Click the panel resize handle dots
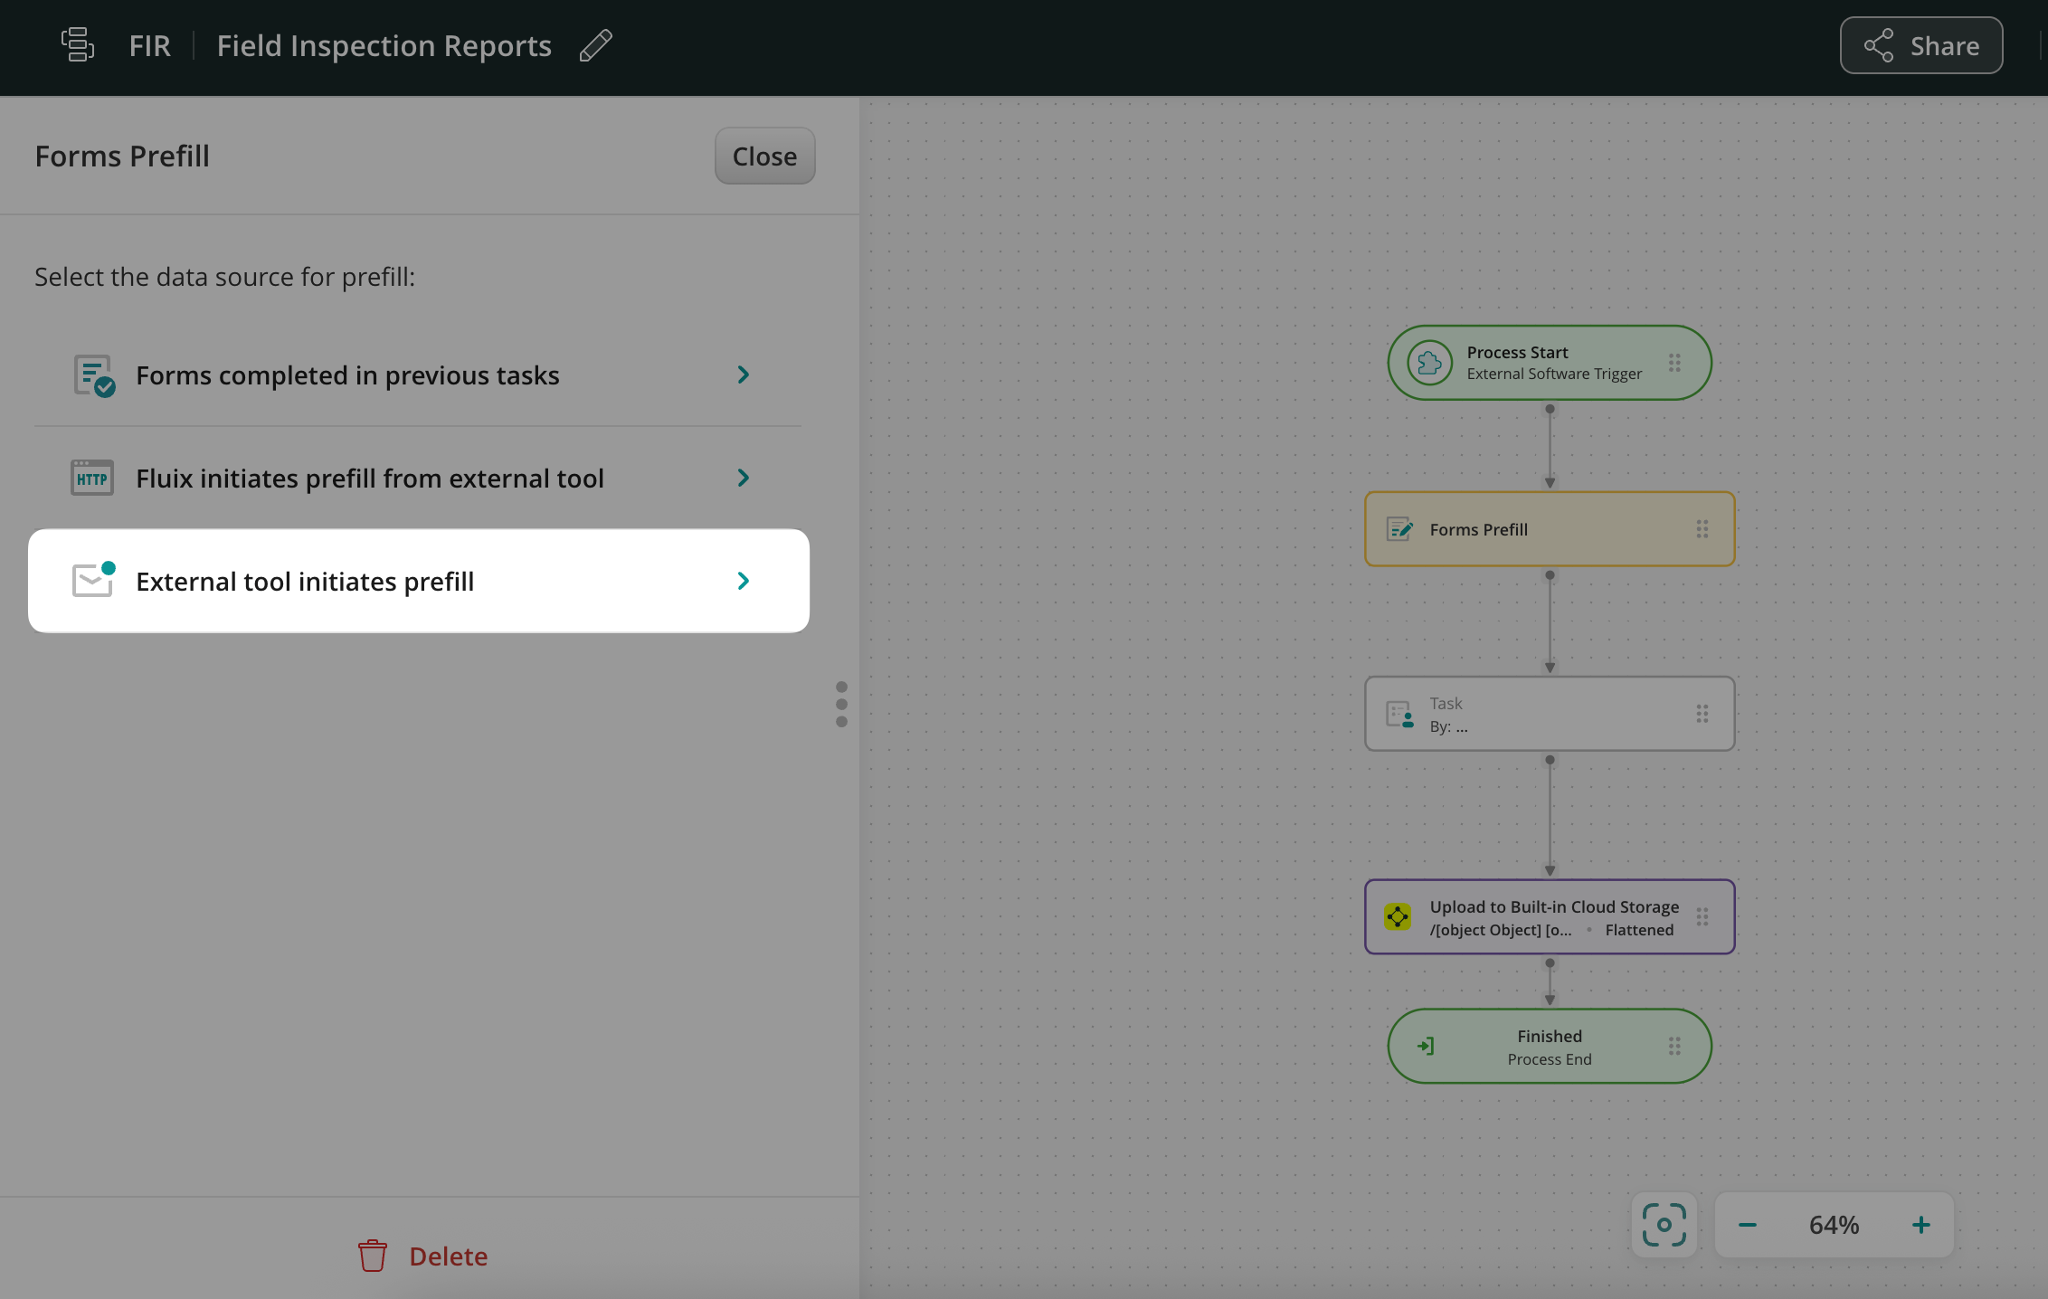 point(841,704)
